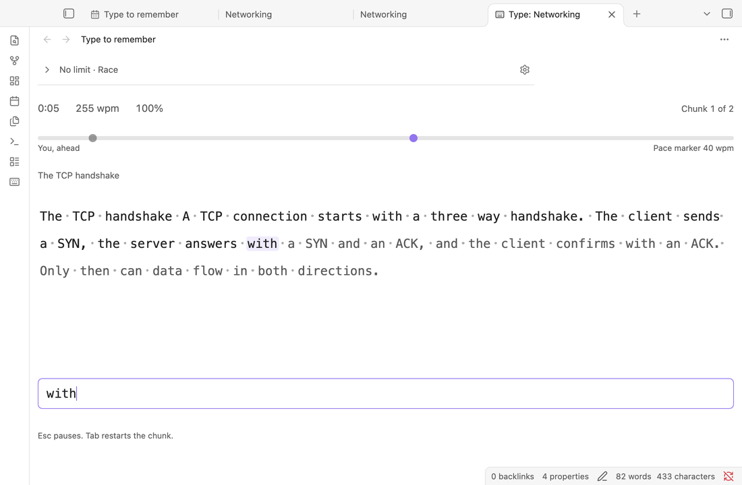Open templates copy icon
The height and width of the screenshot is (485, 742).
[x=15, y=121]
